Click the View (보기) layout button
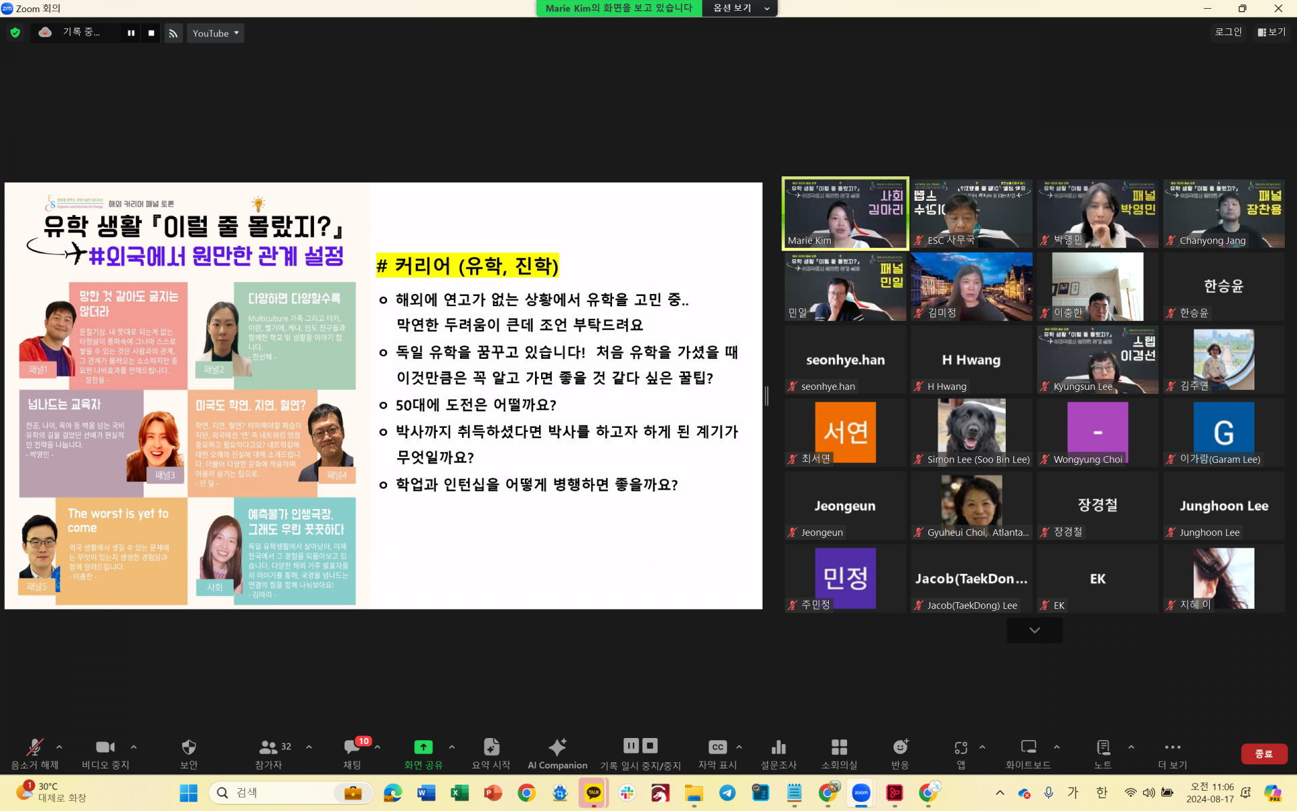This screenshot has height=811, width=1297. point(1271,32)
